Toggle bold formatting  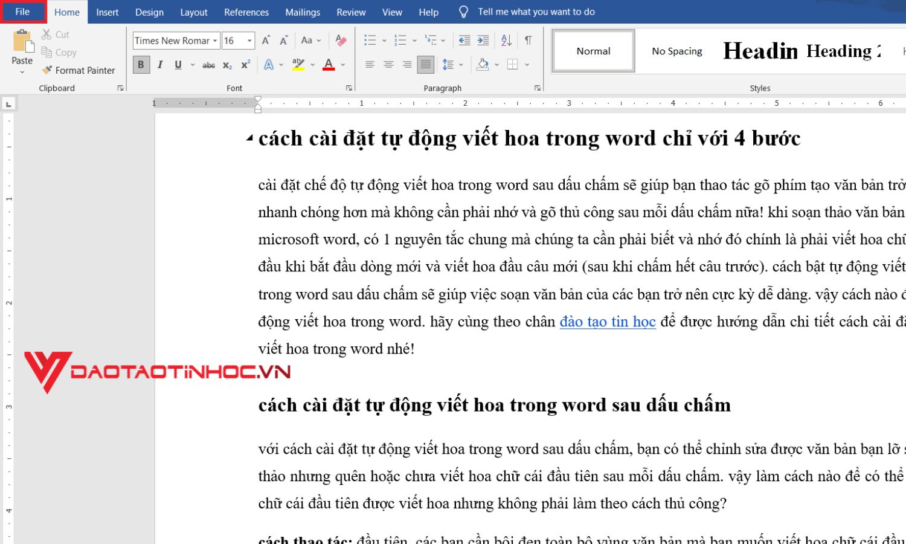click(x=141, y=64)
